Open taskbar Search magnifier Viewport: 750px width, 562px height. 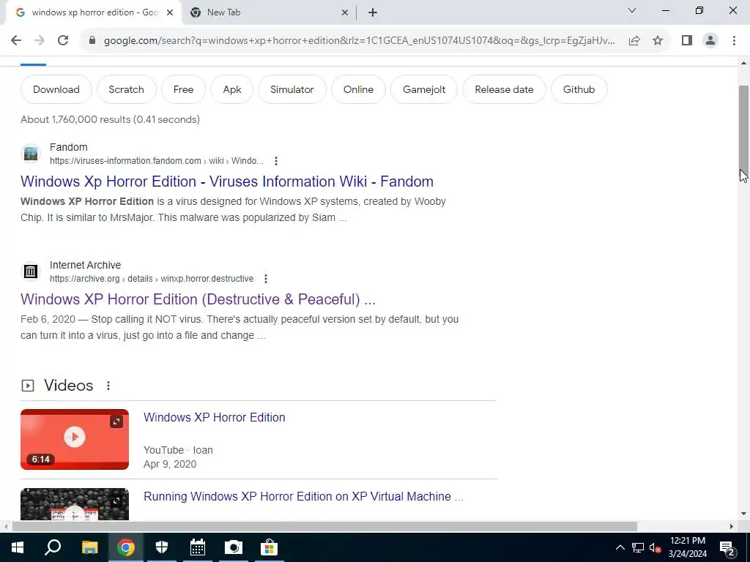[x=53, y=547]
